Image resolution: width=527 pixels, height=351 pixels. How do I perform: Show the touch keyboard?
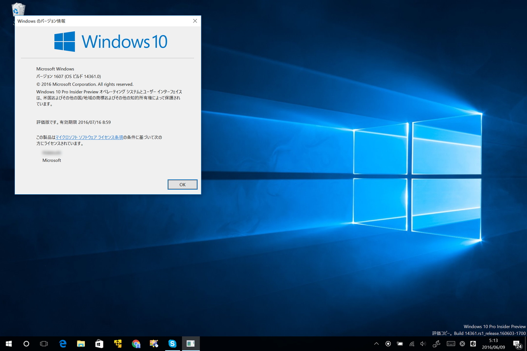[451, 344]
